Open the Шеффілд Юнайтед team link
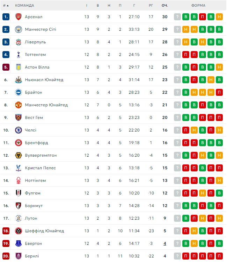The width and height of the screenshot is (227, 262). tap(44, 231)
